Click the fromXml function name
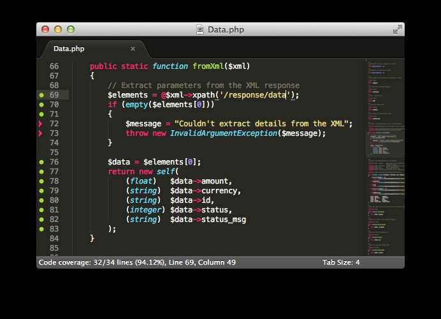 (208, 66)
